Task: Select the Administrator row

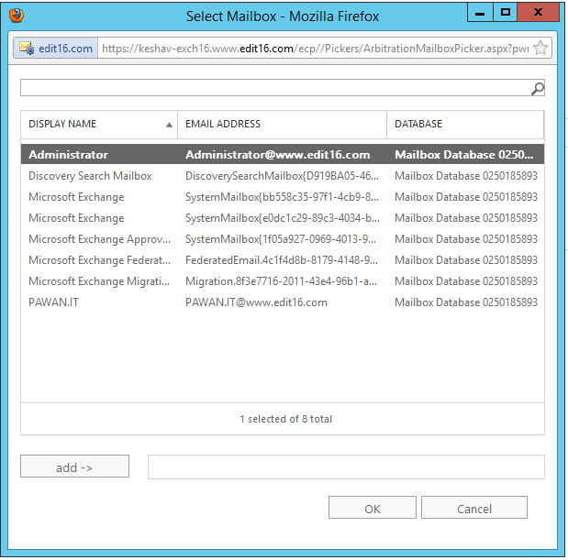Action: [x=283, y=155]
